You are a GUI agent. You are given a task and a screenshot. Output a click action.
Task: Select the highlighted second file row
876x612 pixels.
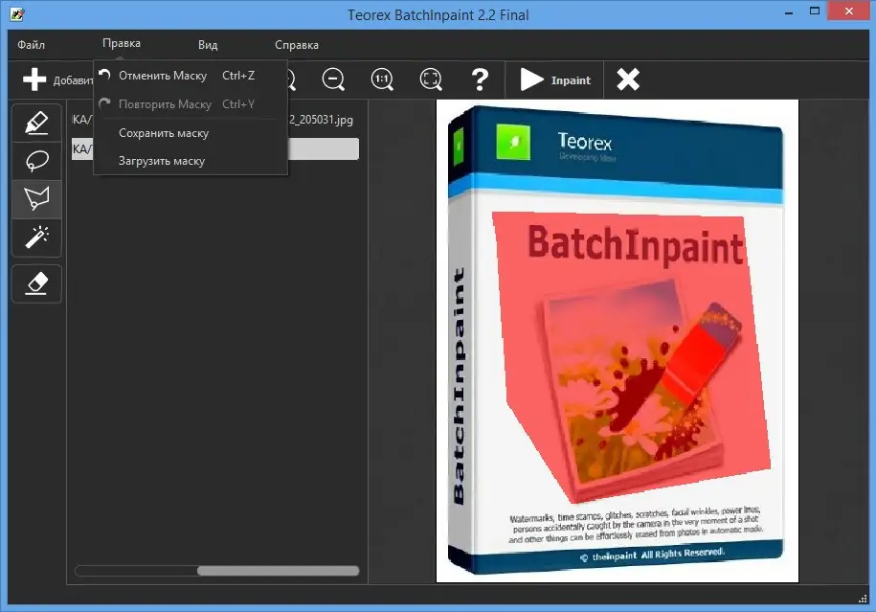pyautogui.click(x=215, y=148)
